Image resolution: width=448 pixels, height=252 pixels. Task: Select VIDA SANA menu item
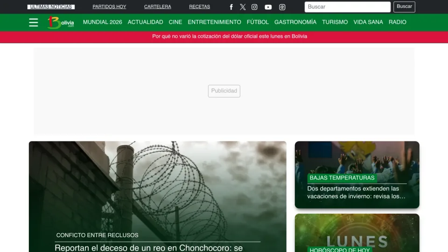368,22
